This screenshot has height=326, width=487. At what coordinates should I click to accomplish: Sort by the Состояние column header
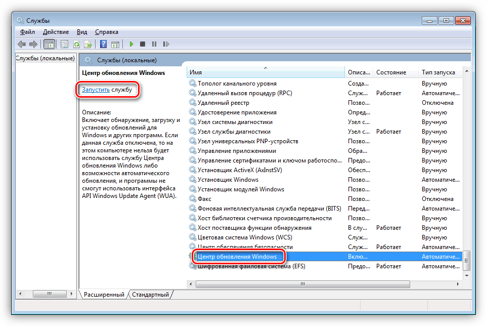coord(395,72)
